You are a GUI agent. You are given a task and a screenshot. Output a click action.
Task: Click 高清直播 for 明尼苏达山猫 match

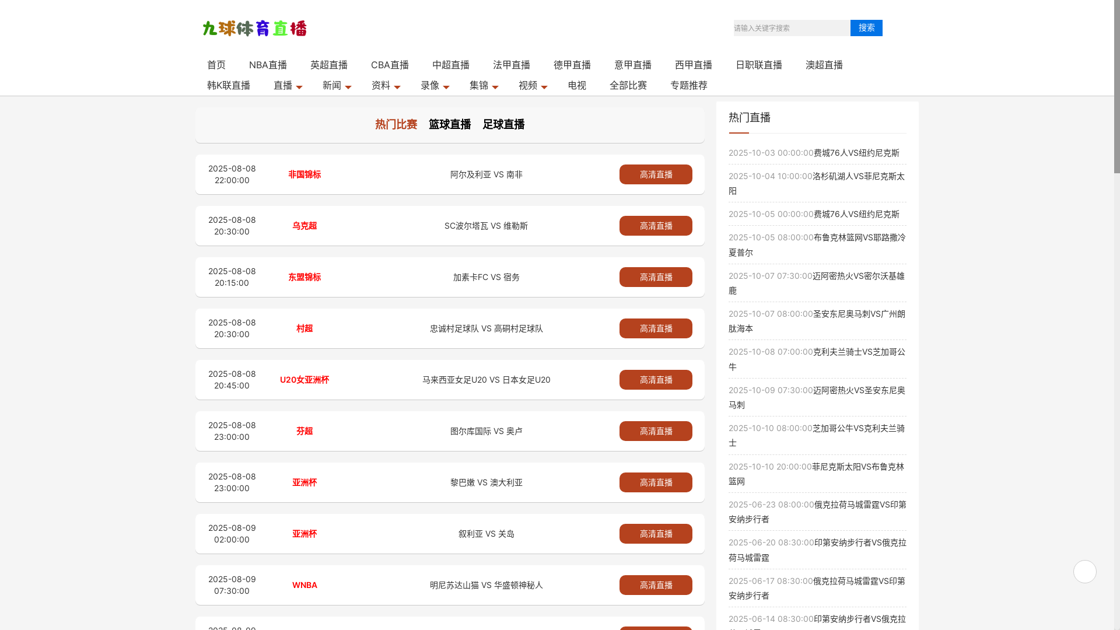point(656,585)
